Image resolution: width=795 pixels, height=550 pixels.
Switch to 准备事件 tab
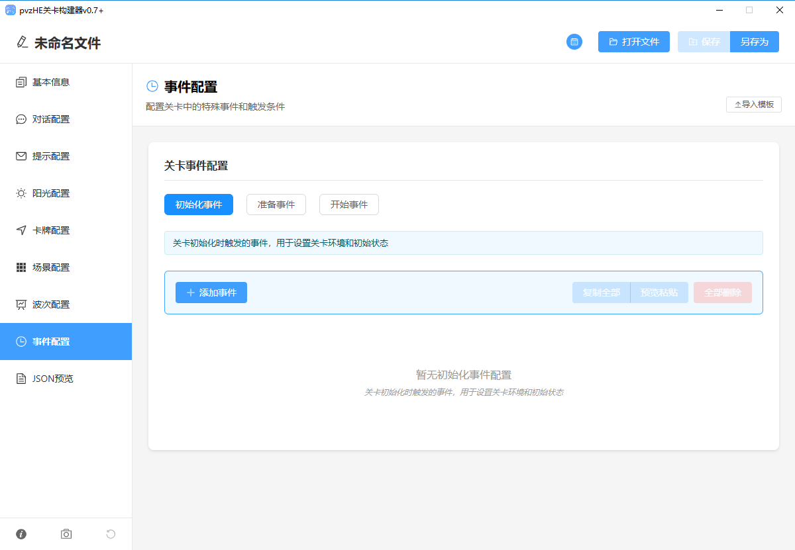tap(276, 205)
